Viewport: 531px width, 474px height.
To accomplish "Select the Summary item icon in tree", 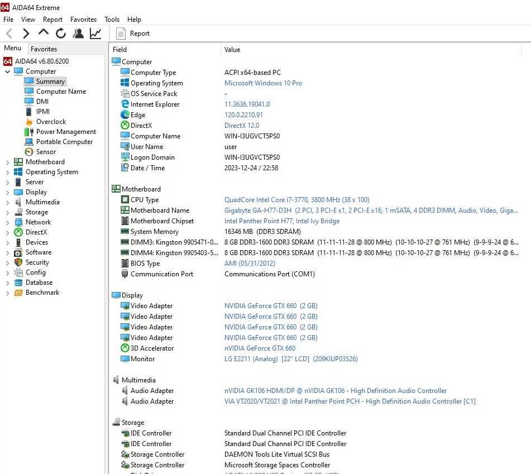I will click(29, 82).
